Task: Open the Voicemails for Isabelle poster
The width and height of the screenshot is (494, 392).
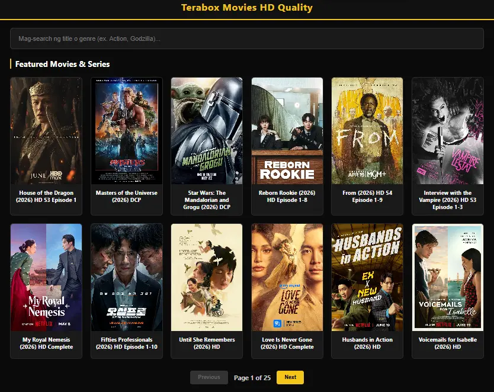Action: (x=448, y=277)
